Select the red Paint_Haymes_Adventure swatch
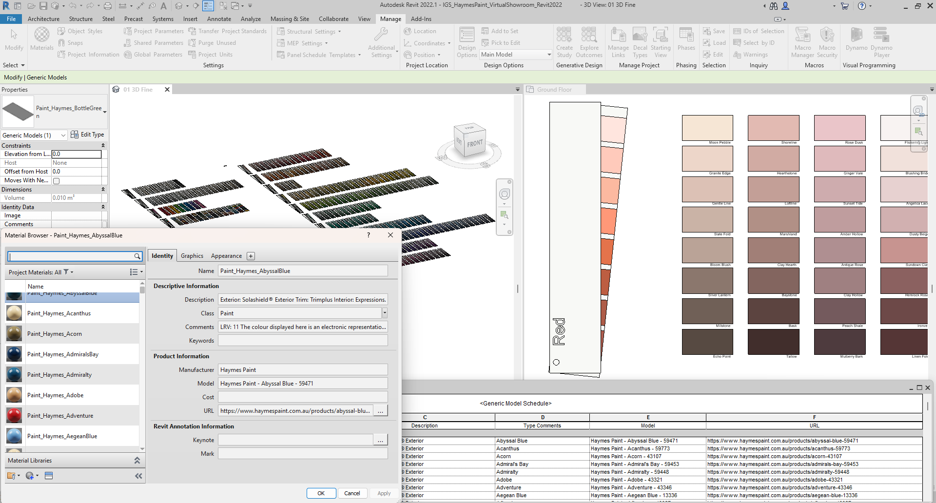The height and width of the screenshot is (503, 936). pyautogui.click(x=14, y=415)
